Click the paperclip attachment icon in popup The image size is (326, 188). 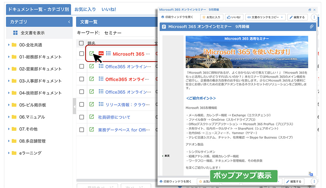click(311, 27)
